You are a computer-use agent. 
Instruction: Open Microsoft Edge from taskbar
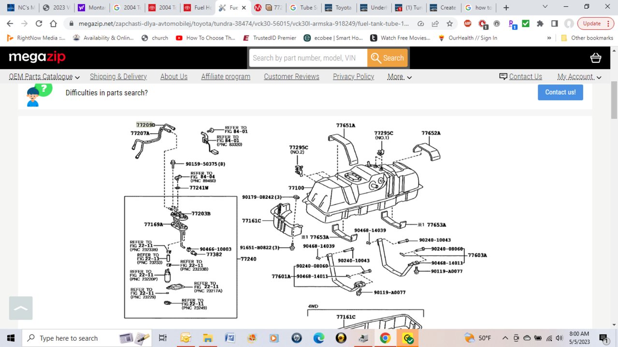click(318, 338)
